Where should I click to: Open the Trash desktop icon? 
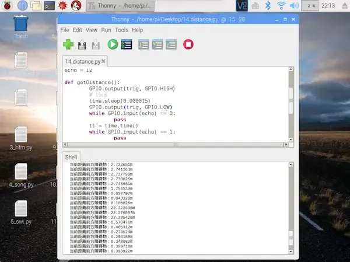21,27
